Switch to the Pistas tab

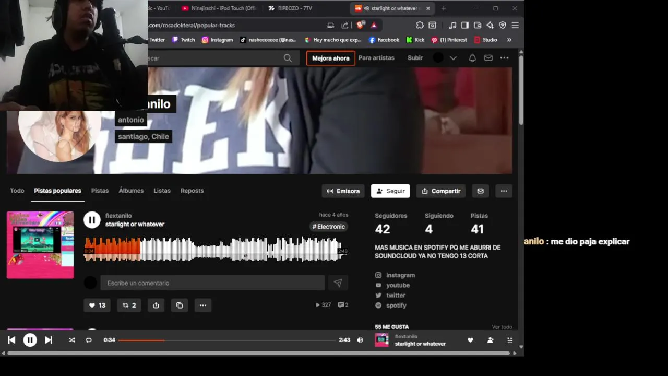100,191
